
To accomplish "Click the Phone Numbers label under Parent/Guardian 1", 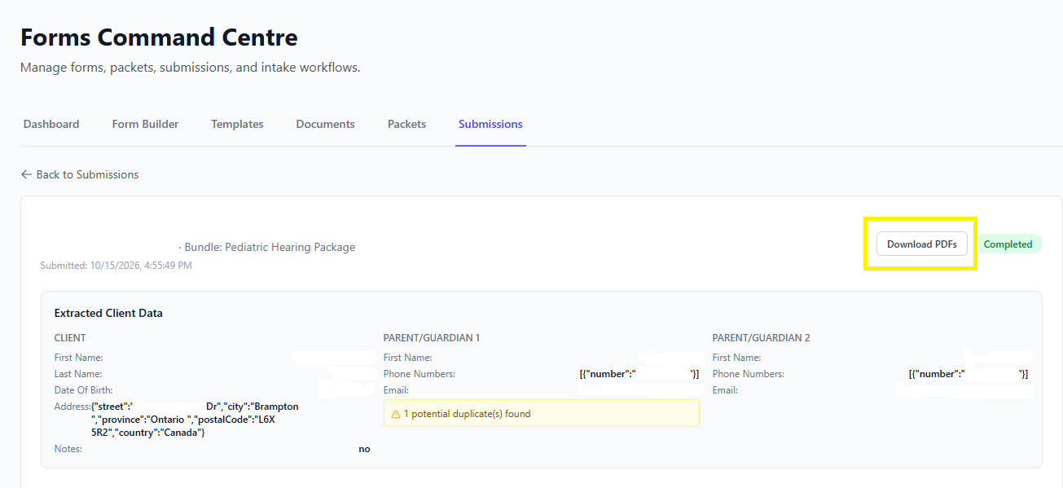I will tap(419, 374).
